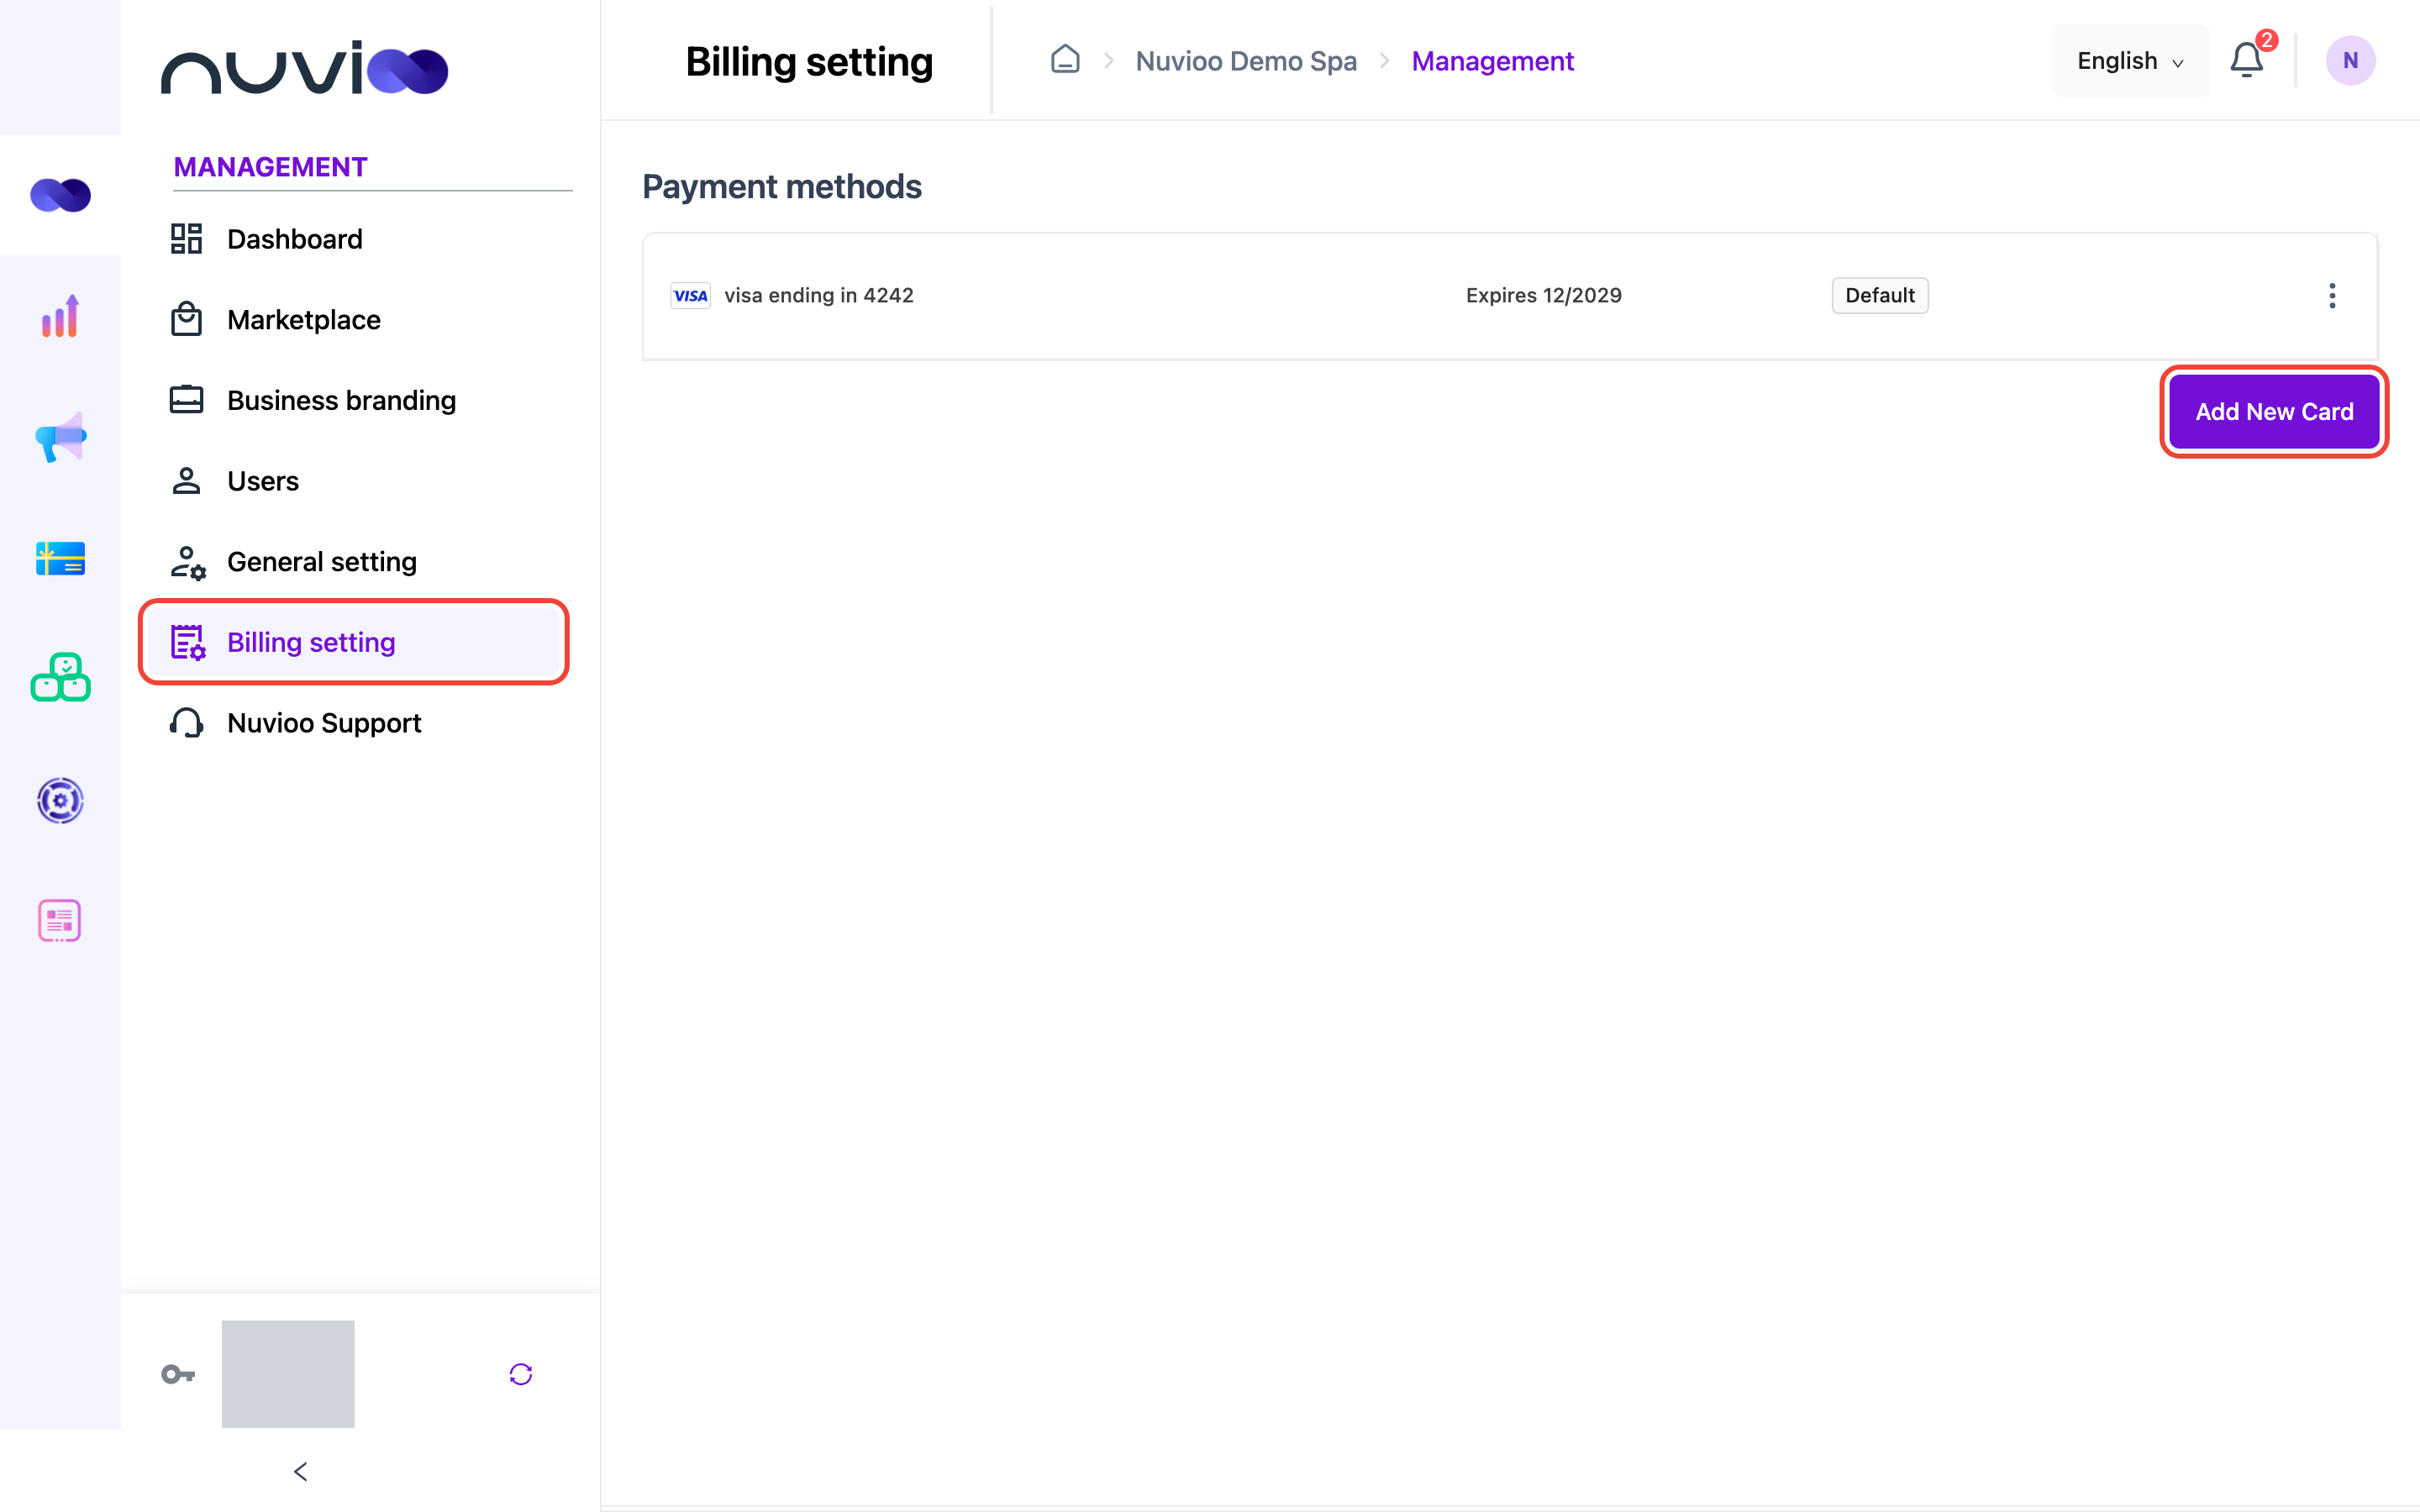Click the circular gear rail icon
This screenshot has height=1512, width=2420.
pos(60,800)
